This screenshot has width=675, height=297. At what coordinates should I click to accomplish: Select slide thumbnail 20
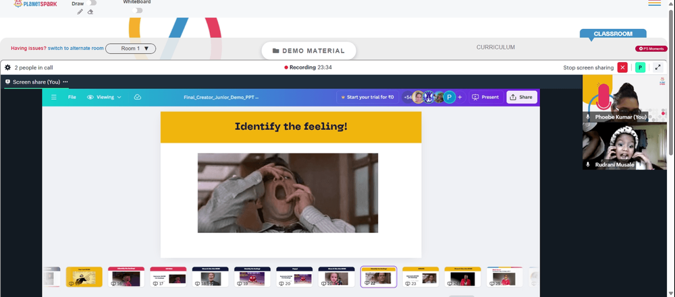click(294, 277)
